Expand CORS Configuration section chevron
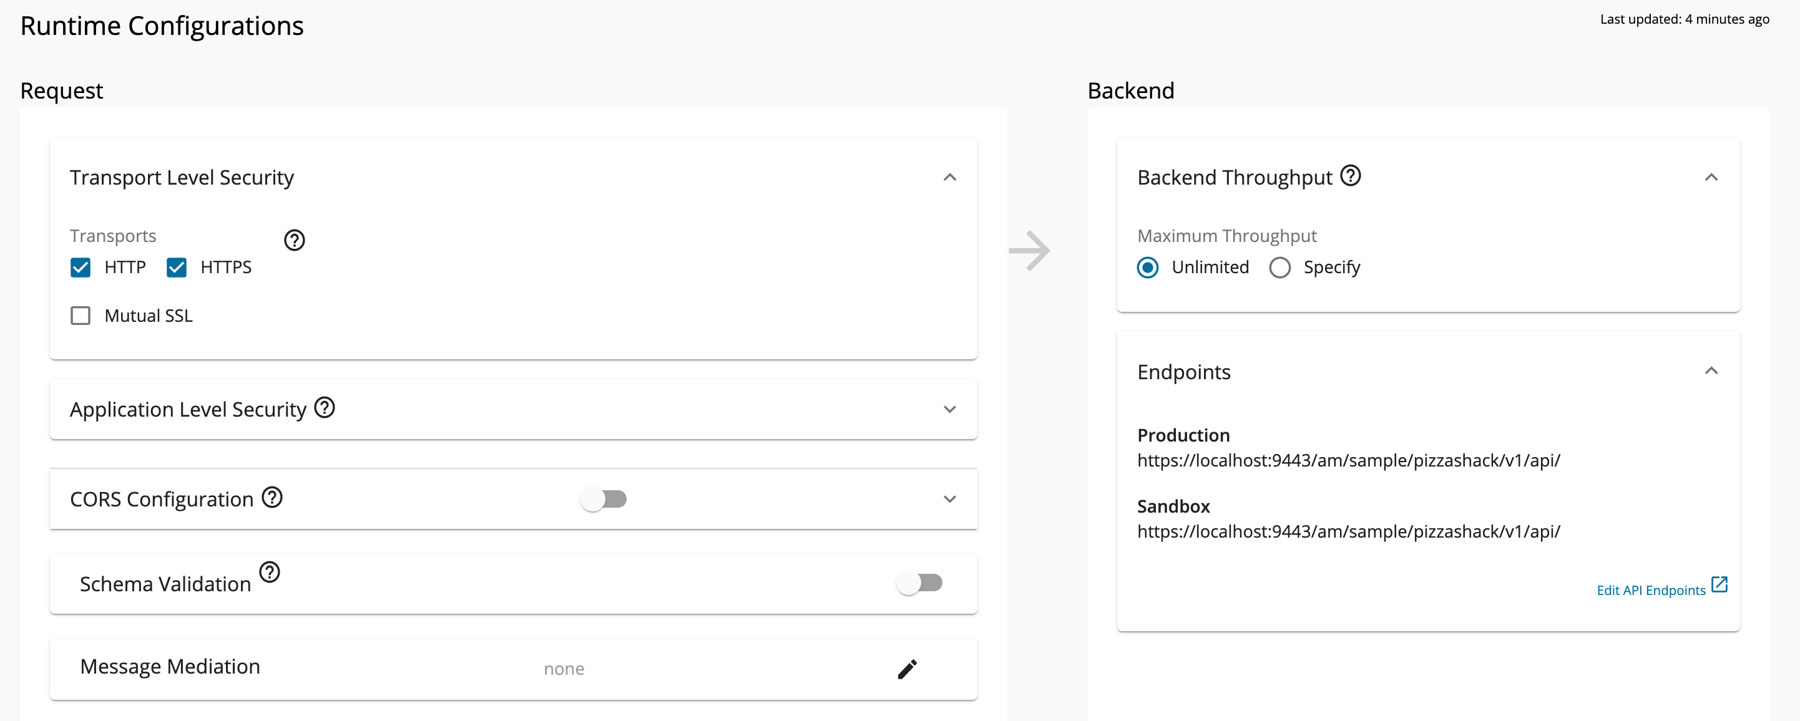 (949, 499)
